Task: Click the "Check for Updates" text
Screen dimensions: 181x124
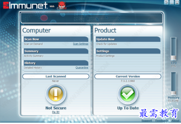Action: pyautogui.click(x=106, y=44)
